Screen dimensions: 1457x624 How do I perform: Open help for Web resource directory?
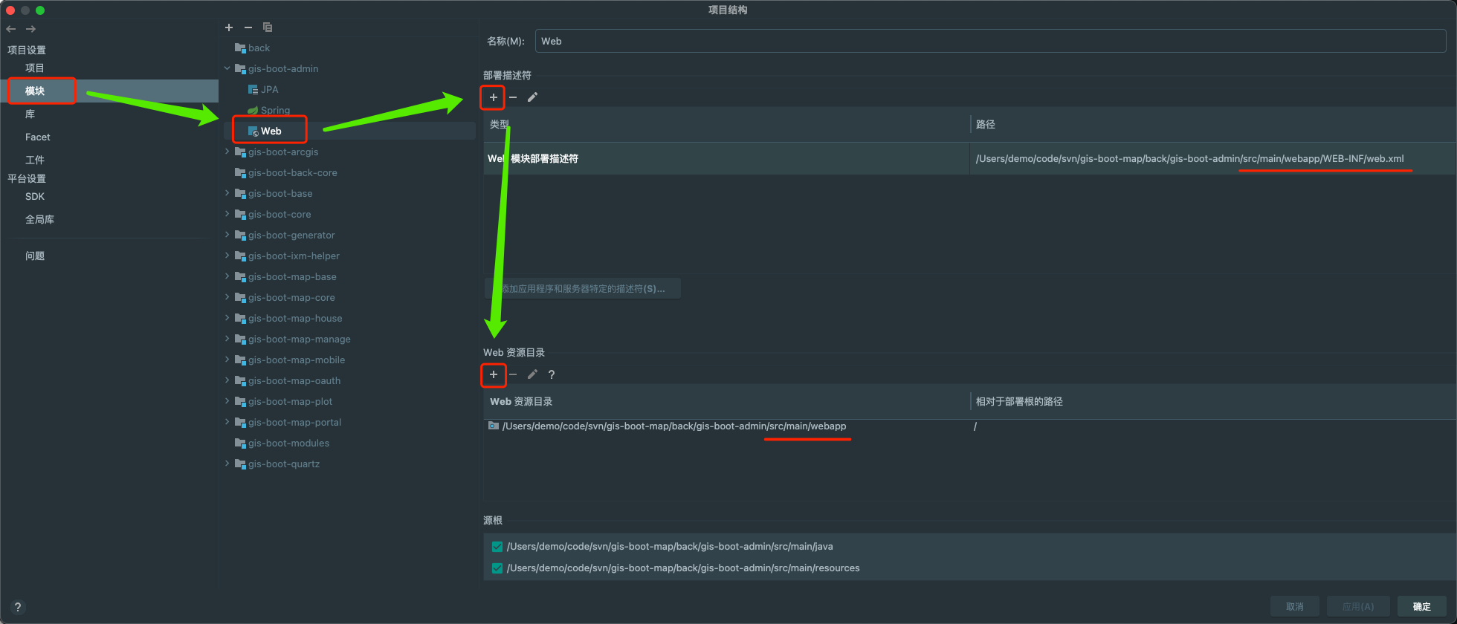pyautogui.click(x=552, y=374)
